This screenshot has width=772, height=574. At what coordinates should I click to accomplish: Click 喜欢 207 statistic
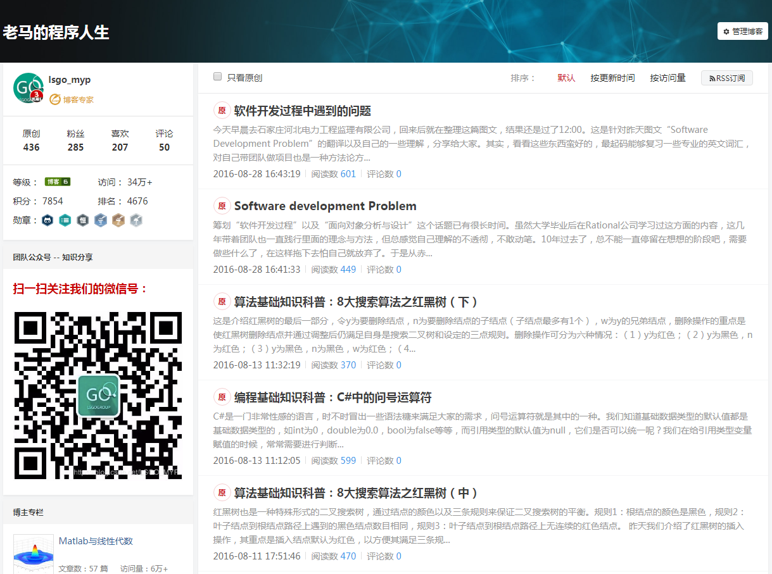pos(120,140)
